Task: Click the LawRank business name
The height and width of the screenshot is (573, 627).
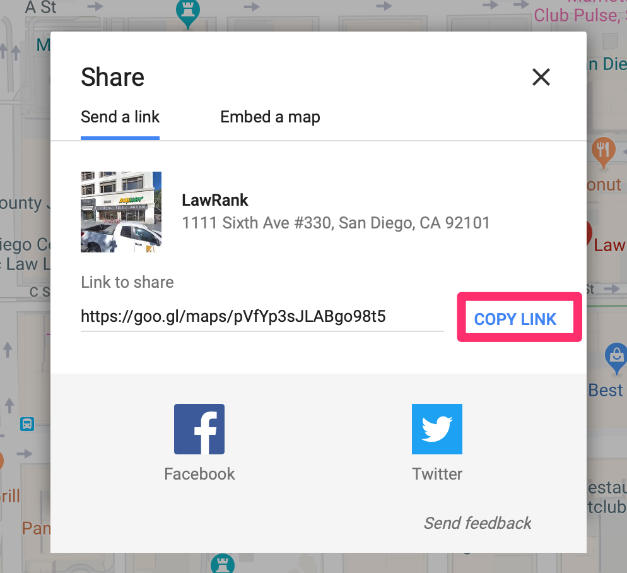Action: [x=215, y=200]
